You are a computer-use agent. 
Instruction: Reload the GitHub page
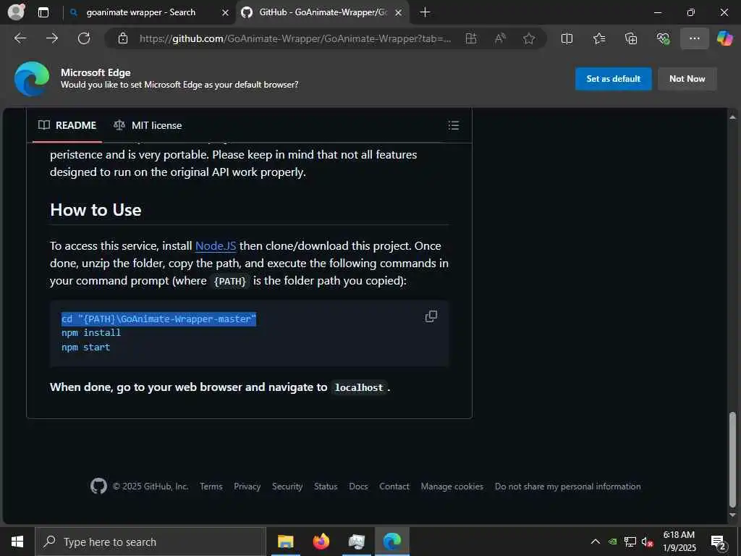[84, 38]
